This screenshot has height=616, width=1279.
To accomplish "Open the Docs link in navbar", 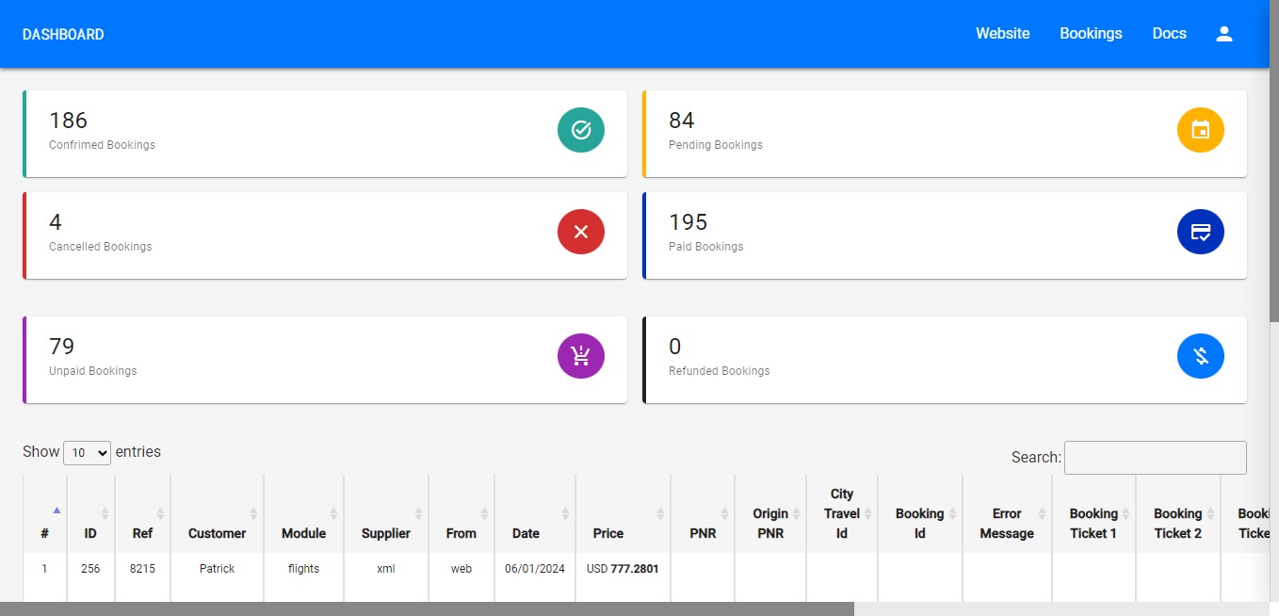I will pyautogui.click(x=1169, y=34).
